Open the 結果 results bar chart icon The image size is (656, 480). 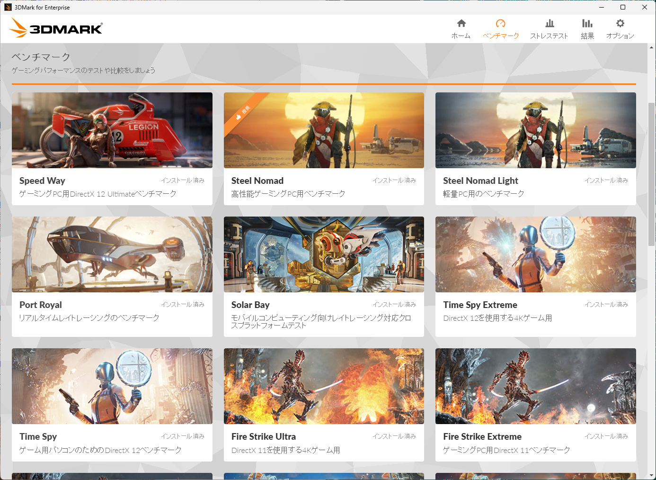pyautogui.click(x=587, y=24)
